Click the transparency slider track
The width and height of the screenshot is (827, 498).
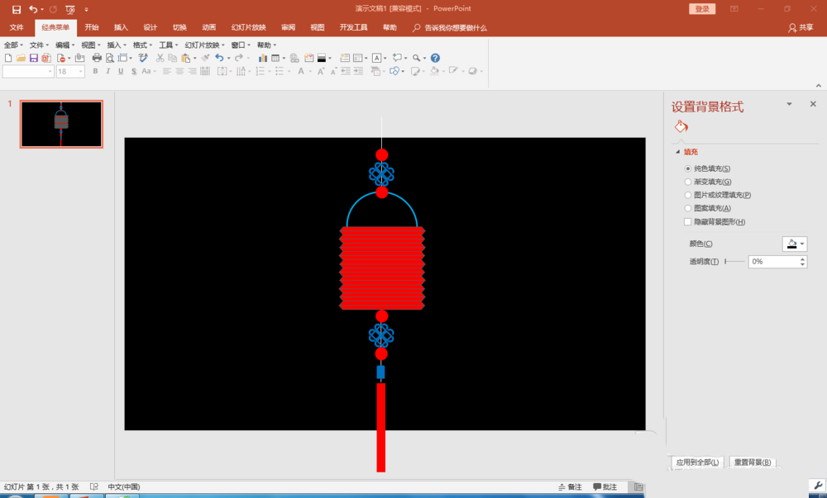coord(734,262)
